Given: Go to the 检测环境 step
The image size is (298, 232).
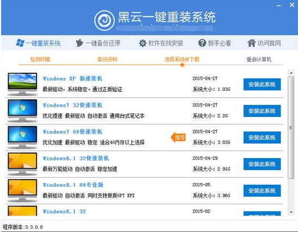Looking at the screenshot, I should click(x=40, y=59).
